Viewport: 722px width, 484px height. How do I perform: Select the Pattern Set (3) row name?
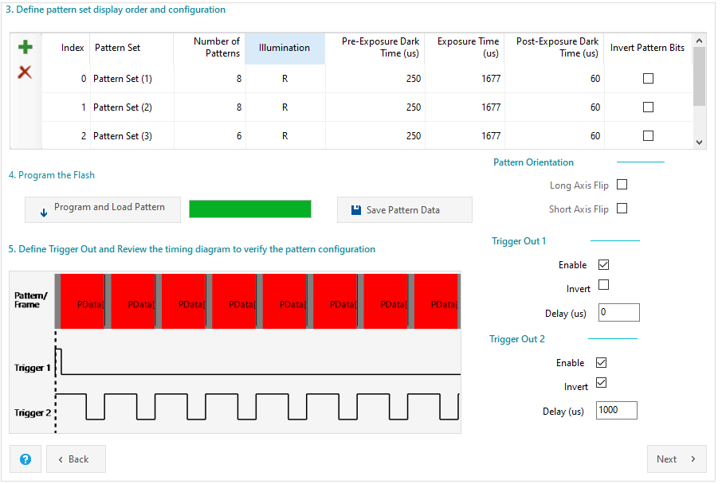tap(123, 135)
